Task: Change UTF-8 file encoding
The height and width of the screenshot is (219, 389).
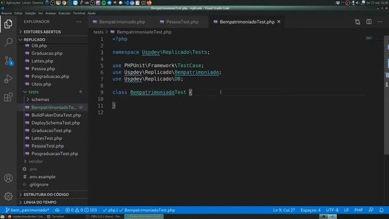Action: 332,210
